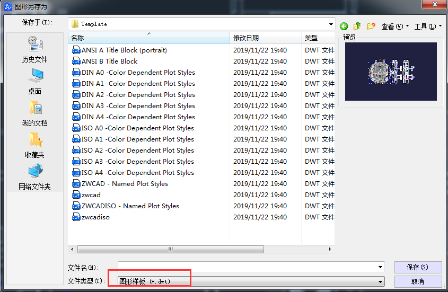Select ZWCADISO - Named Plot Styles file icon
The height and width of the screenshot is (292, 448).
[x=76, y=206]
